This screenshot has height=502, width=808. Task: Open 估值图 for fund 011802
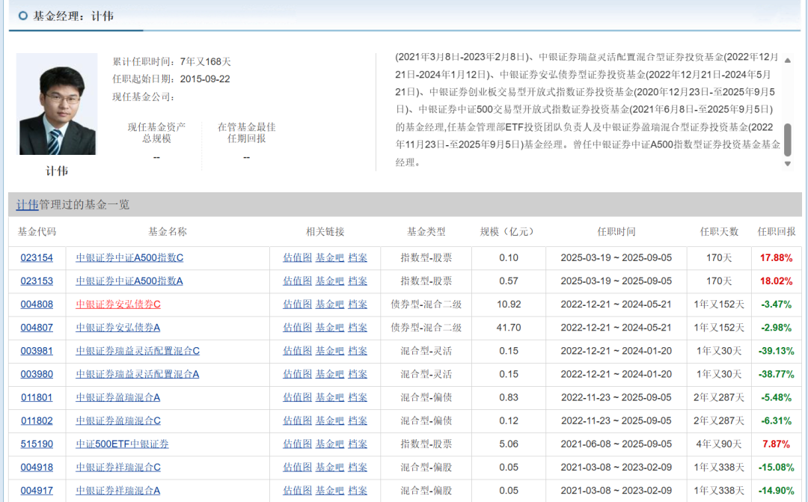pos(297,420)
